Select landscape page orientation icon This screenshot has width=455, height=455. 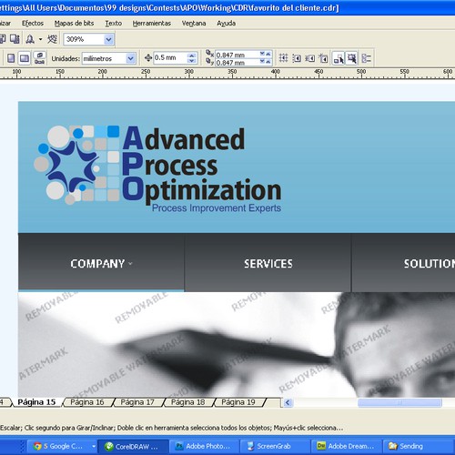pyautogui.click(x=25, y=58)
